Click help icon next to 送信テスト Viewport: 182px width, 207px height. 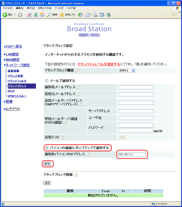63,138
